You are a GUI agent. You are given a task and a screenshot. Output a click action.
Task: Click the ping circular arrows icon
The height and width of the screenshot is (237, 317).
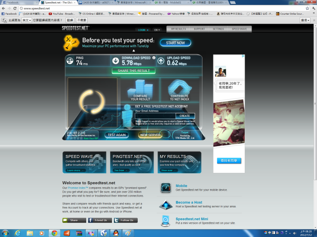[x=70, y=61]
